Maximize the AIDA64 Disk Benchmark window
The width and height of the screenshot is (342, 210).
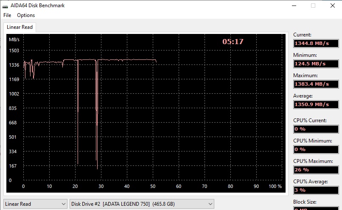313,6
